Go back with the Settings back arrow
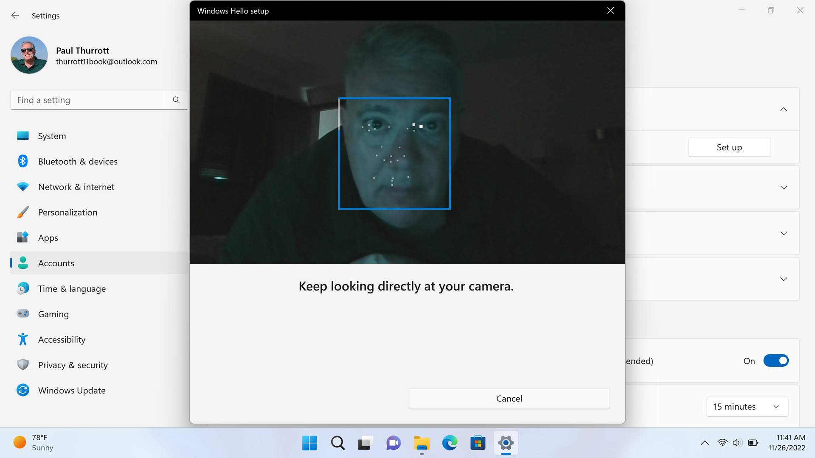The image size is (815, 458). pos(15,16)
